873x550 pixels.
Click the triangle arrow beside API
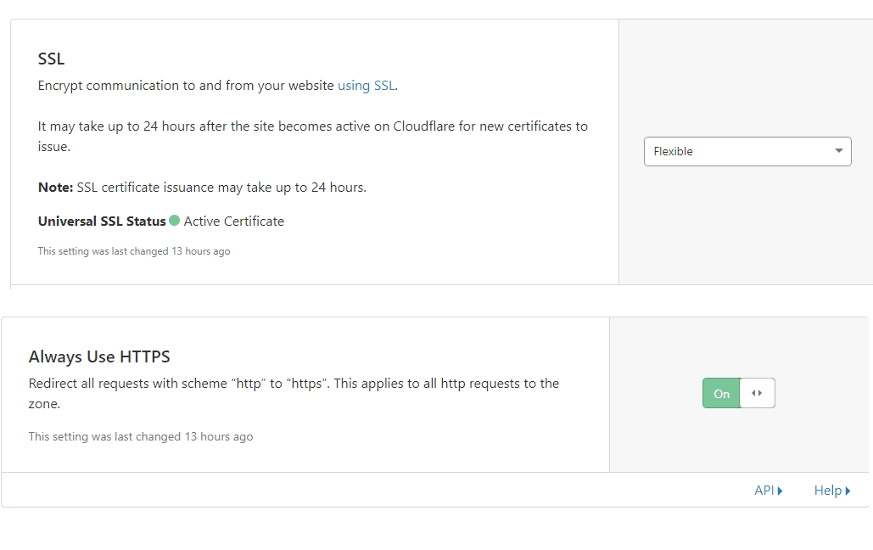point(780,491)
